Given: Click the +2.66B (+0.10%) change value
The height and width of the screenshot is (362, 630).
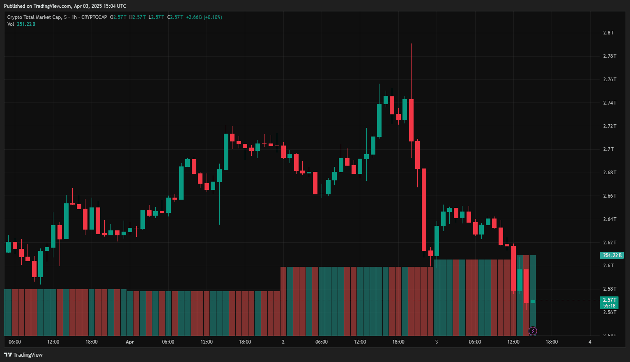Looking at the screenshot, I should click(204, 17).
